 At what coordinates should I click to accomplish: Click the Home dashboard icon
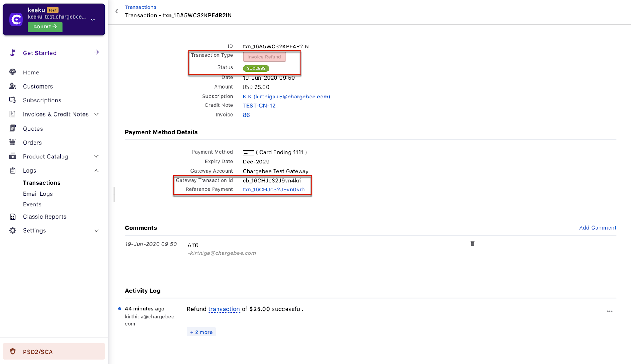pyautogui.click(x=13, y=72)
